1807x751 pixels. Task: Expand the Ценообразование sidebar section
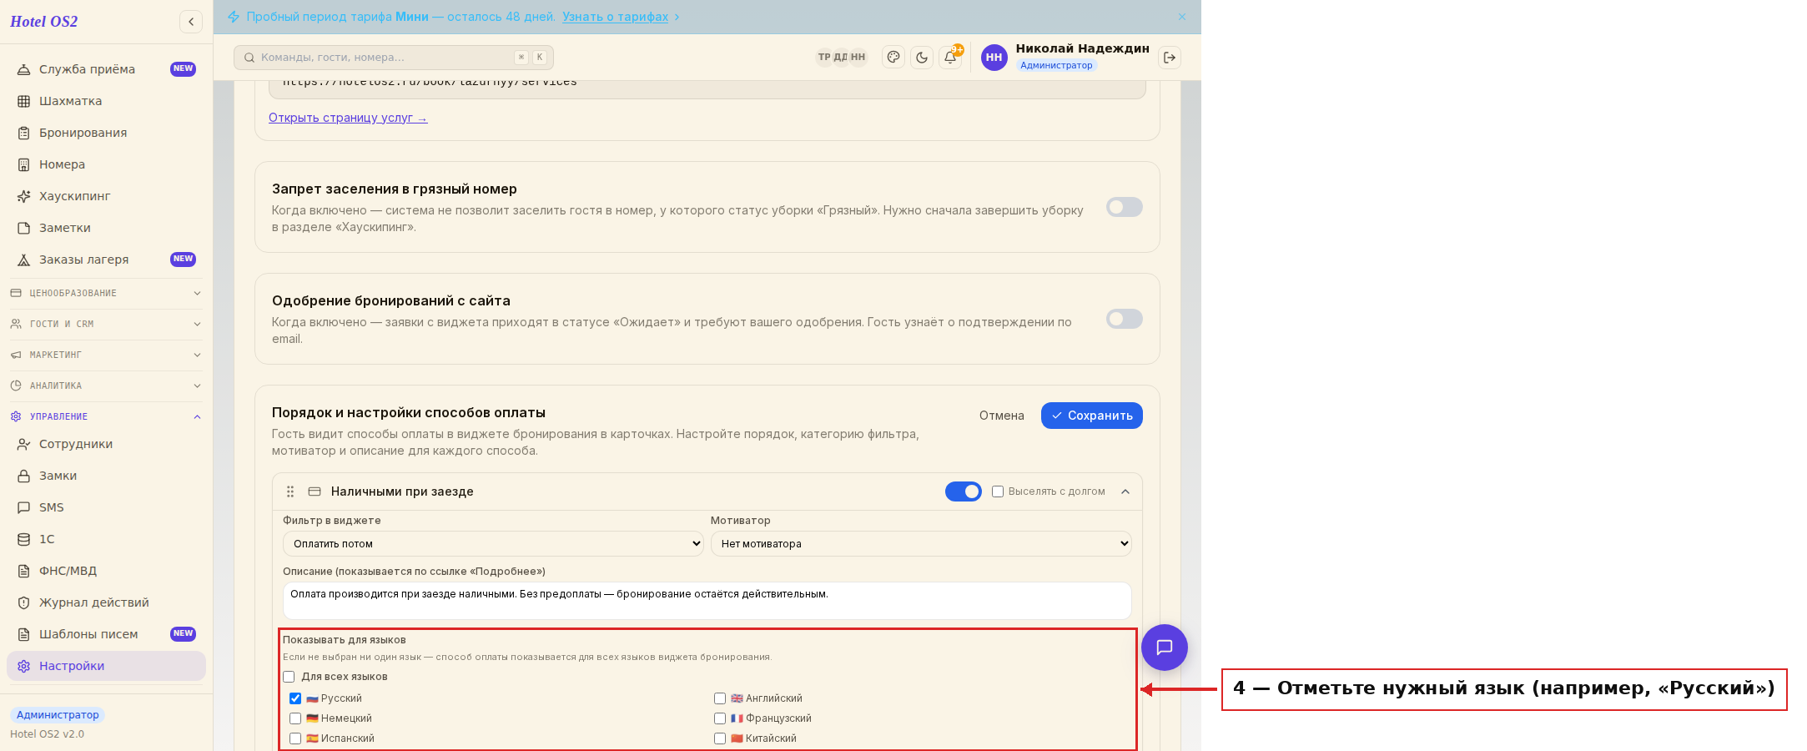(106, 293)
